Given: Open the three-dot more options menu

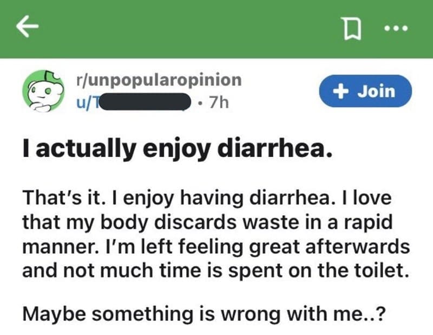Looking at the screenshot, I should (x=400, y=27).
